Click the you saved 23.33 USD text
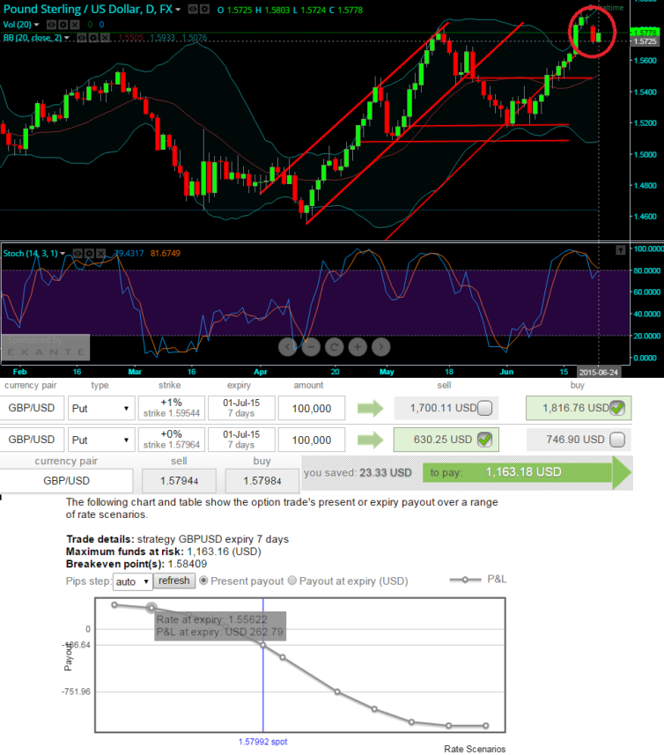The image size is (664, 755). [358, 472]
